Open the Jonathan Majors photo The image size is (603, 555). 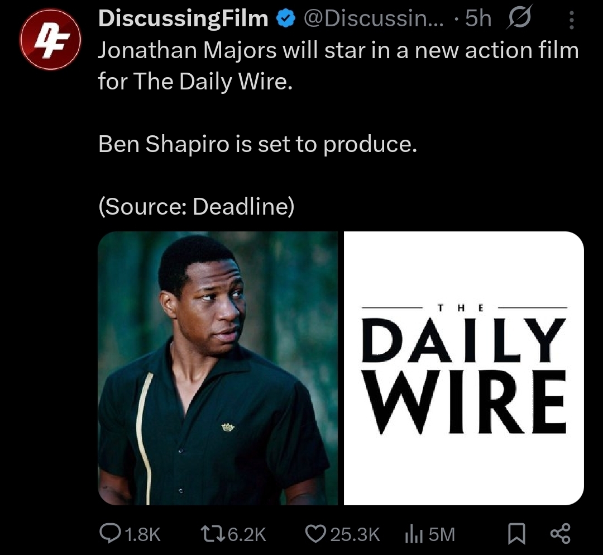tap(218, 368)
